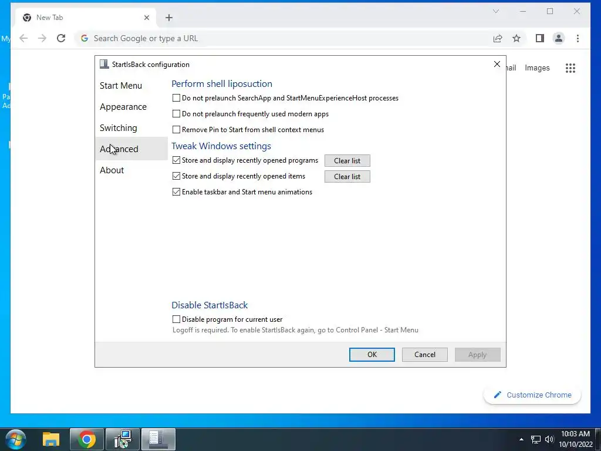Confirm settings with the OK button
The image size is (601, 451).
pos(372,355)
